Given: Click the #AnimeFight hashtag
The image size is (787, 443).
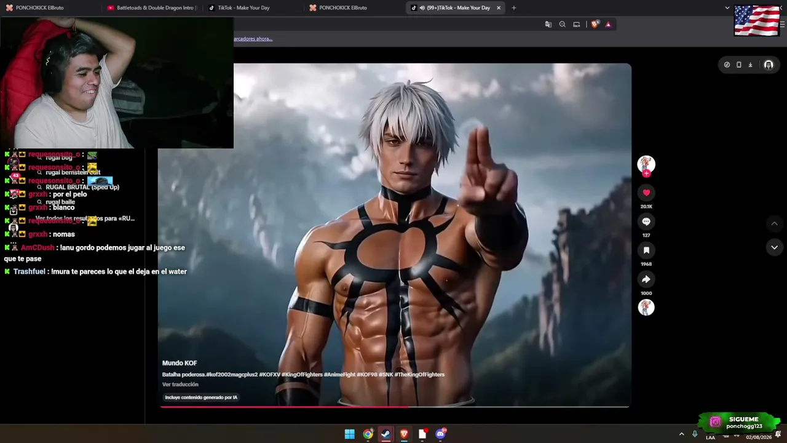Looking at the screenshot, I should (x=339, y=374).
